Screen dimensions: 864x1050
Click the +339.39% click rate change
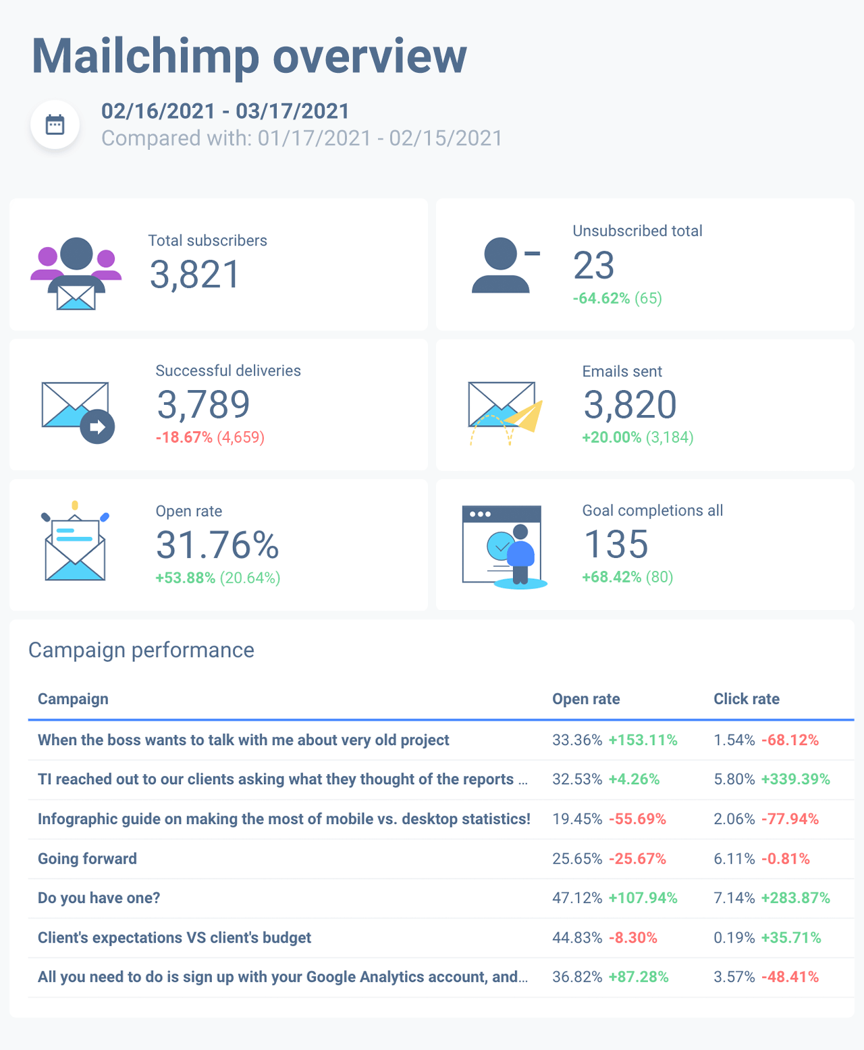[x=796, y=779]
